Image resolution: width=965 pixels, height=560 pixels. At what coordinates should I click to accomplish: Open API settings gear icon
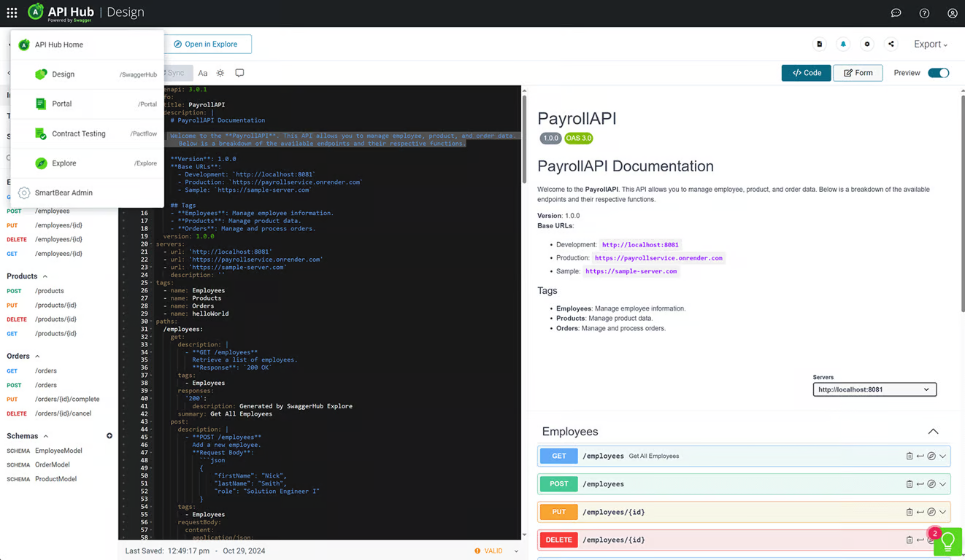click(x=867, y=44)
